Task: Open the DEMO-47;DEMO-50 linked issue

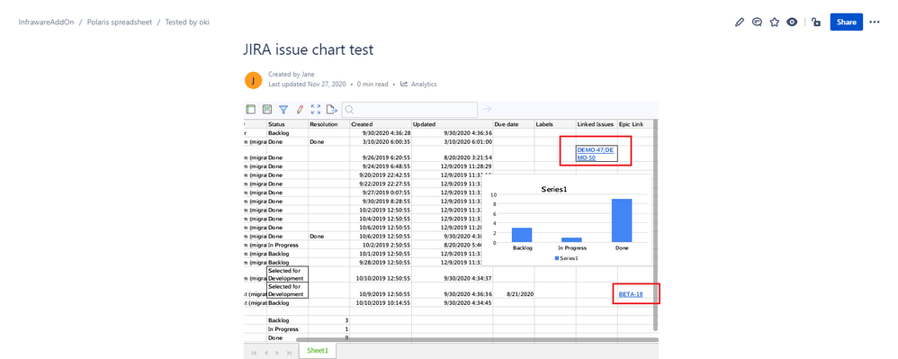Action: 596,154
